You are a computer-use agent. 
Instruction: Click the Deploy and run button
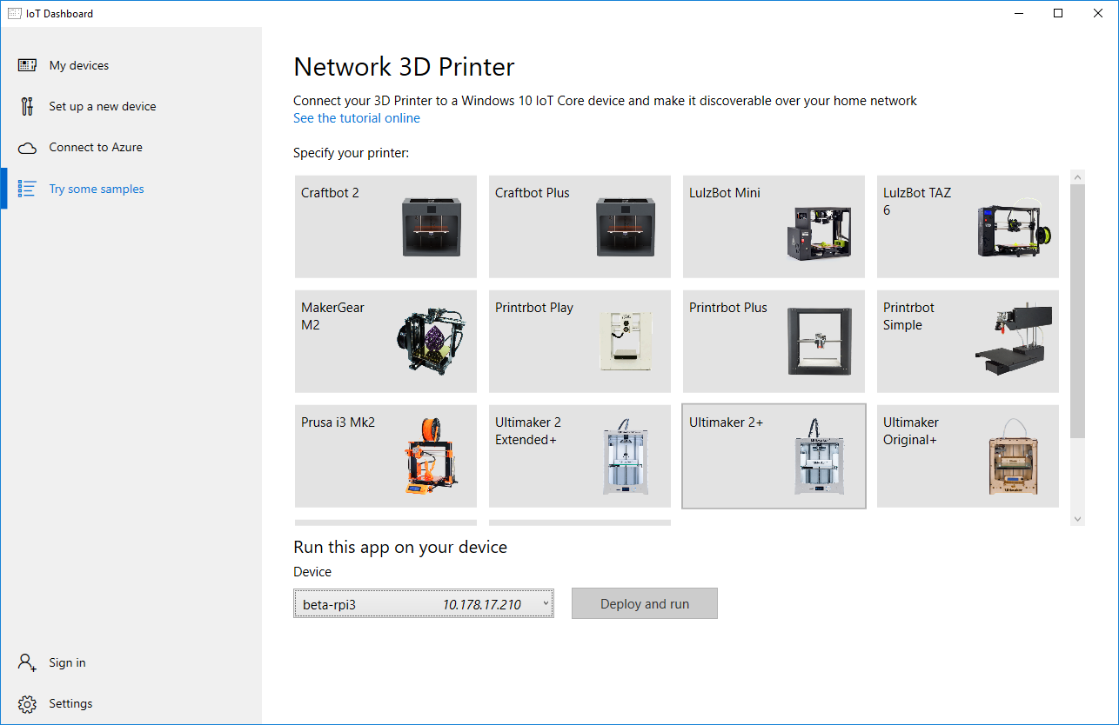645,604
